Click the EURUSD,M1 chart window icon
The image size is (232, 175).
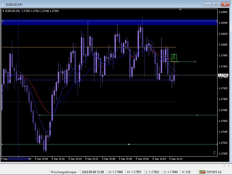coord(3,4)
